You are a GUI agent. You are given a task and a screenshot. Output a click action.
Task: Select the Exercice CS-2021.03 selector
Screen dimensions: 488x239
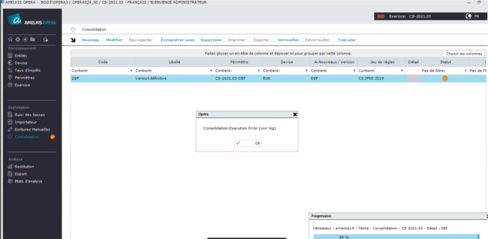[410, 17]
